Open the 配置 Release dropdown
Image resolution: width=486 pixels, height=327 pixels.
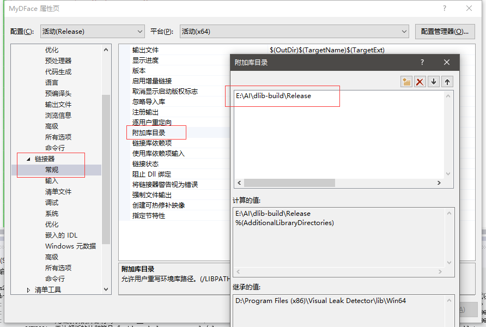tap(93, 31)
